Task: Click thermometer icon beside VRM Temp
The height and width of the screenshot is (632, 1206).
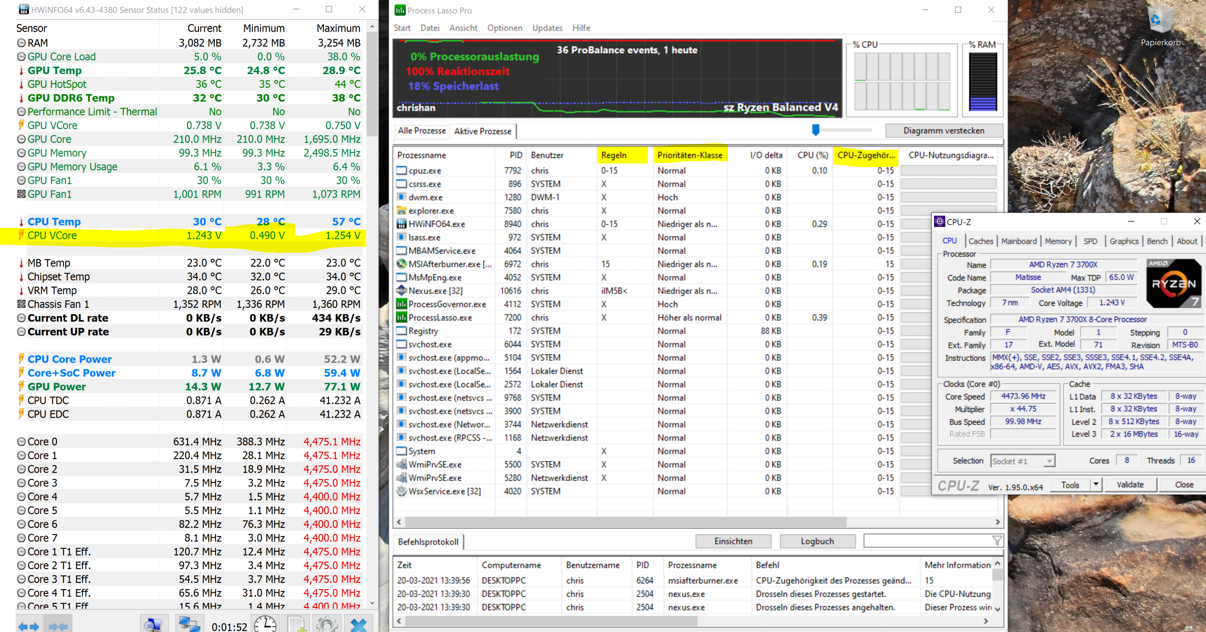Action: click(x=21, y=290)
